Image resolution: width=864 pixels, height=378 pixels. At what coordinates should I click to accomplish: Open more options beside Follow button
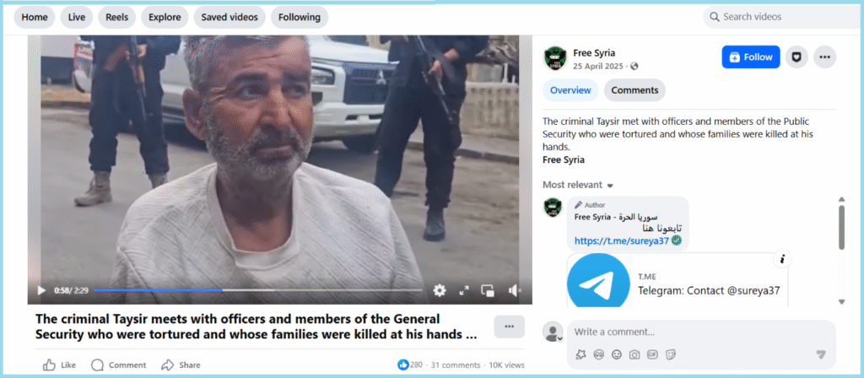(824, 57)
